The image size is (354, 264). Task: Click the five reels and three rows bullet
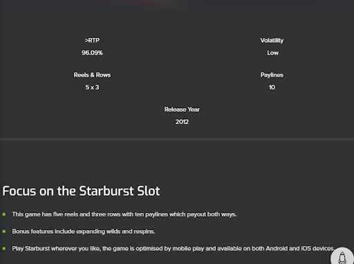[124, 214]
